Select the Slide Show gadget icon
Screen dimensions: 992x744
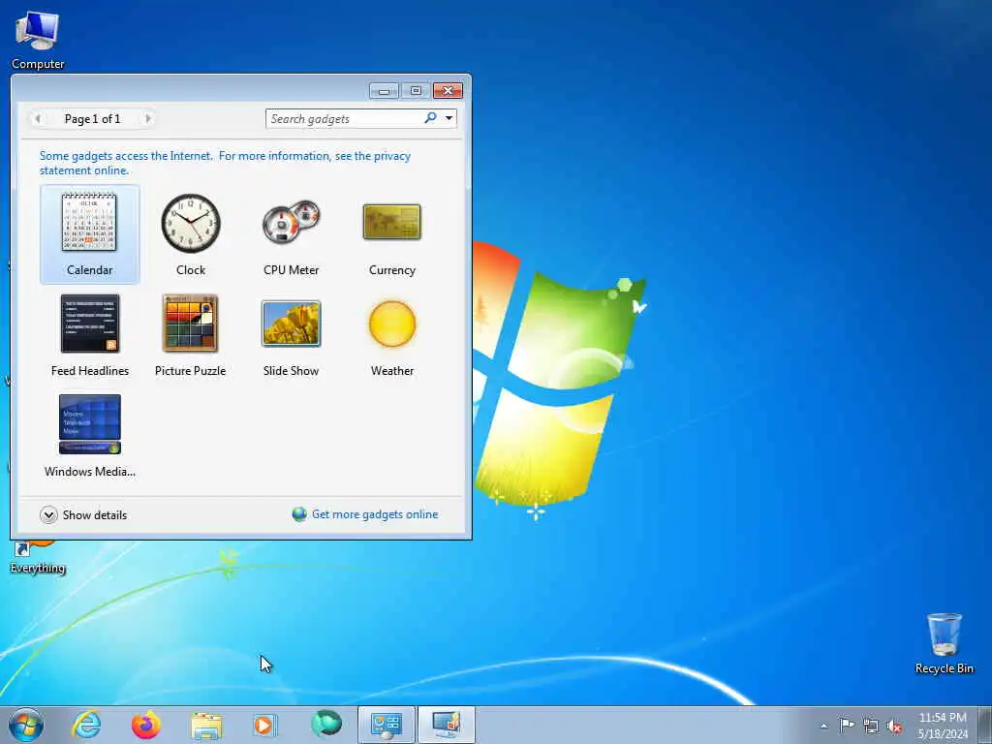coord(291,324)
